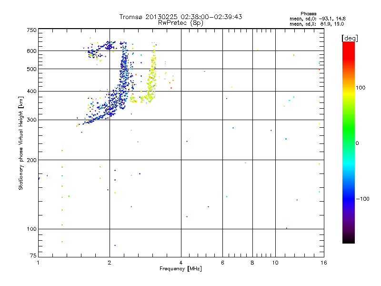Click the x-axis label '4'
This screenshot has width=381, height=286.
(x=181, y=263)
